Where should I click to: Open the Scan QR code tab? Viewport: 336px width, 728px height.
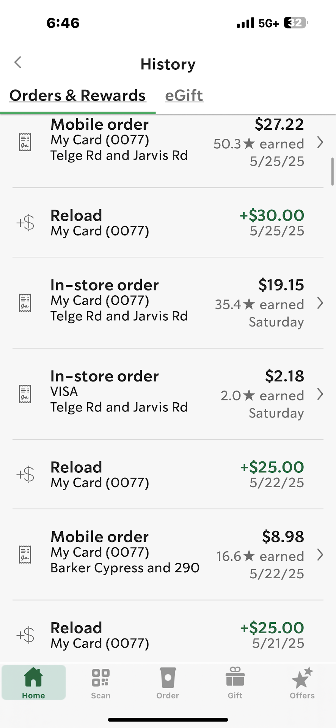pyautogui.click(x=100, y=683)
